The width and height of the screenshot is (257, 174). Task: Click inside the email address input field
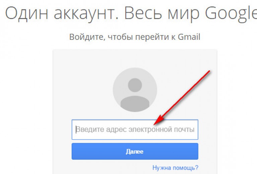pos(135,129)
